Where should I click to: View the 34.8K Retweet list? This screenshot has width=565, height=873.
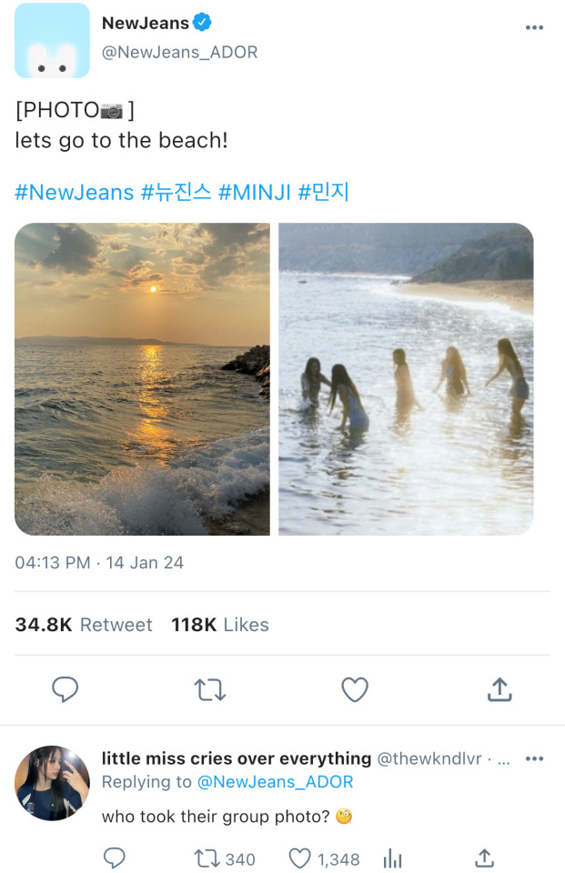click(84, 625)
